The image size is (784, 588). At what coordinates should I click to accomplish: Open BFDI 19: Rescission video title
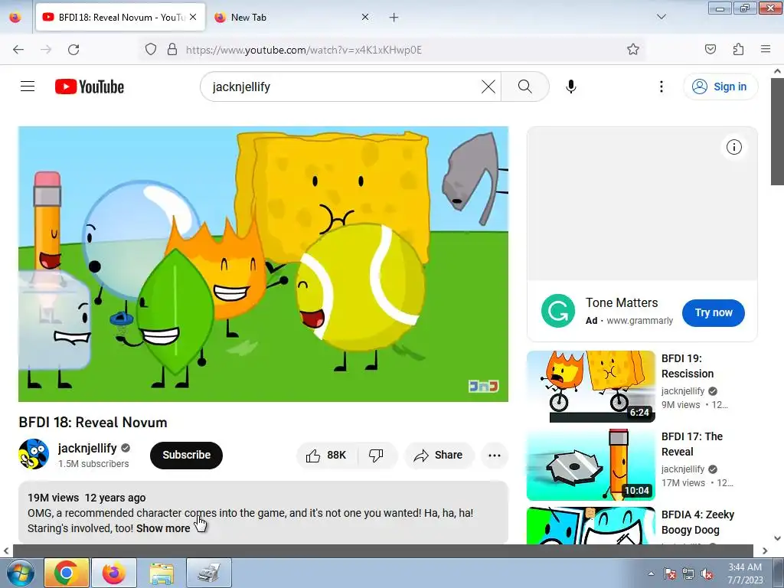(687, 366)
